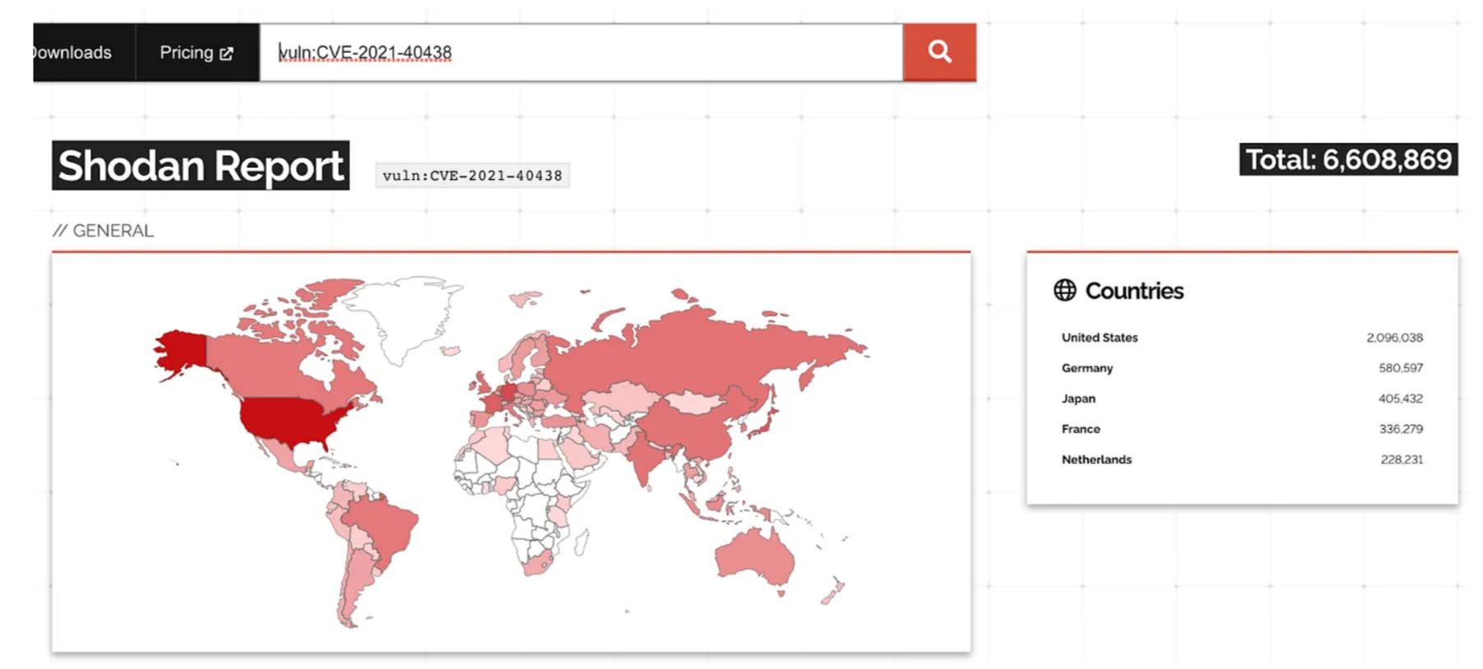The image size is (1483, 669).
Task: Click the external-link icon next to Pricing
Action: pyautogui.click(x=227, y=53)
